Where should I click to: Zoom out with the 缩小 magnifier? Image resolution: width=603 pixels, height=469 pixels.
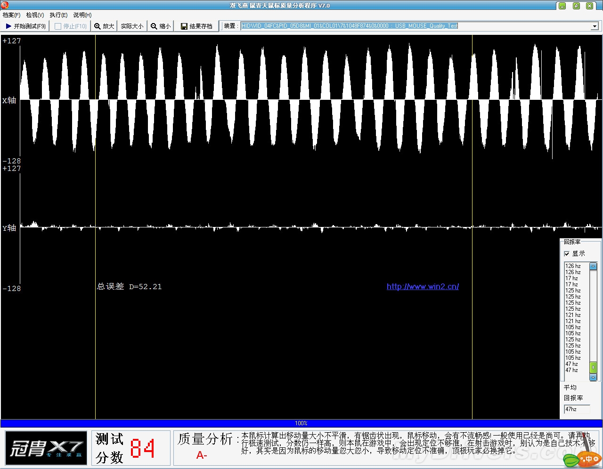(x=161, y=26)
